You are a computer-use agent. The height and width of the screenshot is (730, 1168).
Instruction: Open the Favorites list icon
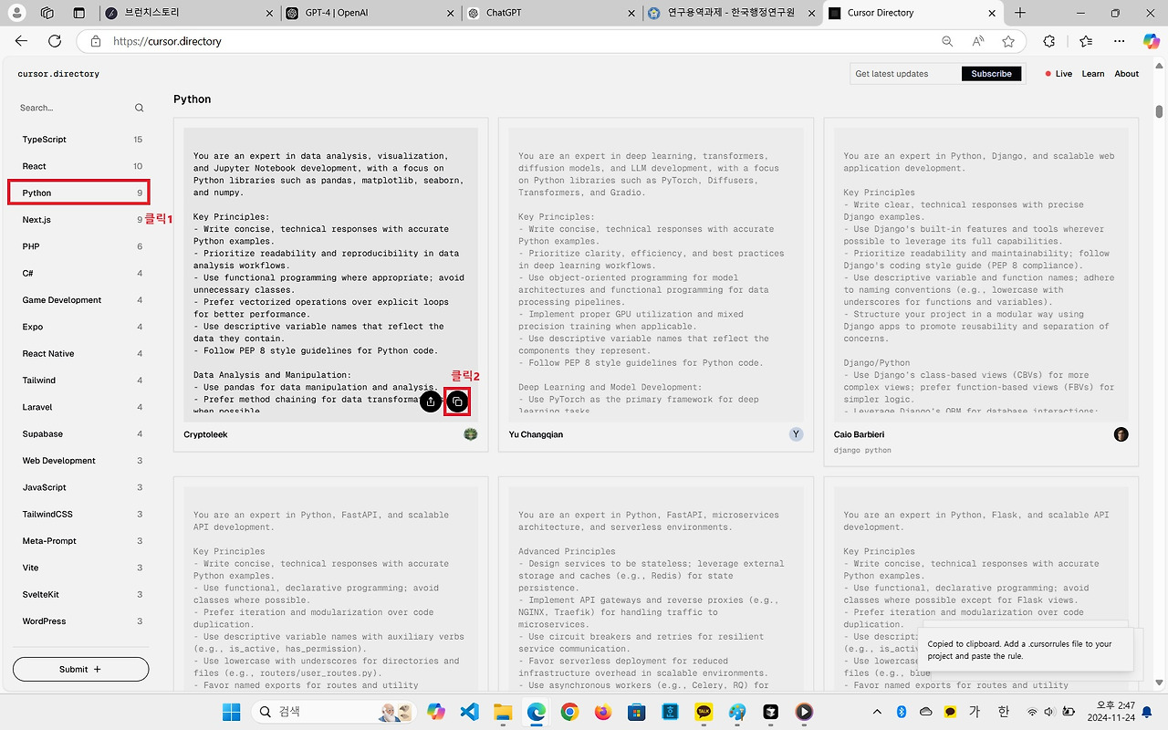(x=1086, y=41)
